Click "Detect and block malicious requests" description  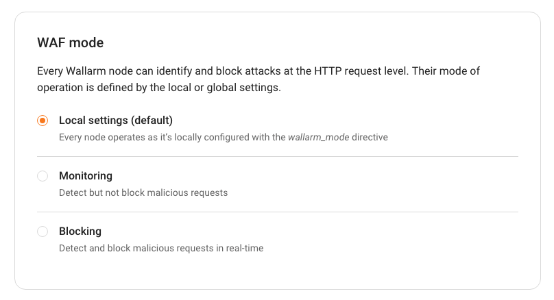click(x=161, y=248)
